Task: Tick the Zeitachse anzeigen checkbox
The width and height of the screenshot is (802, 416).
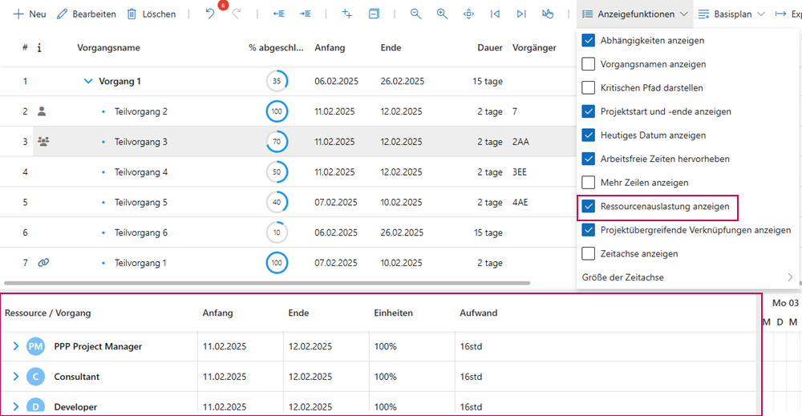Action: pos(588,254)
